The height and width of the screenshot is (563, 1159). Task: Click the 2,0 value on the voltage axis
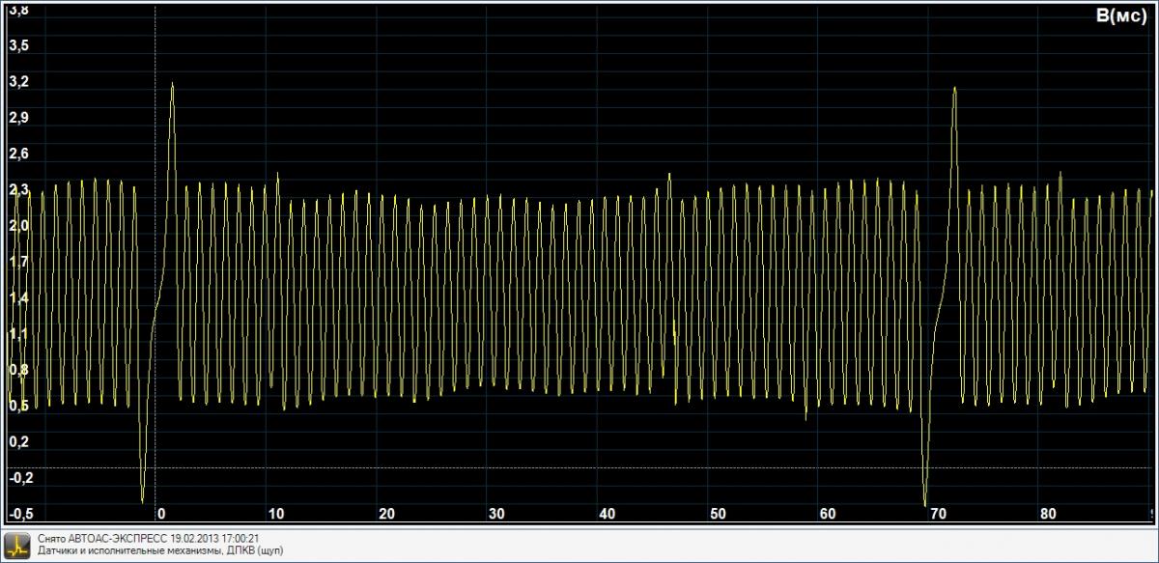18,225
